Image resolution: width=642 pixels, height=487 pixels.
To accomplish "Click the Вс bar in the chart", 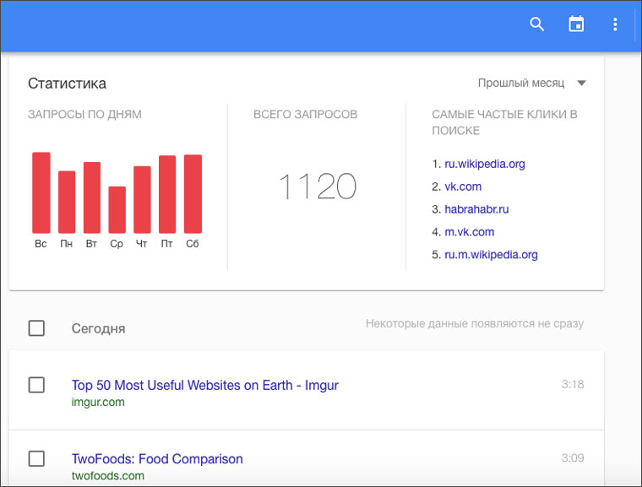I will point(41,192).
